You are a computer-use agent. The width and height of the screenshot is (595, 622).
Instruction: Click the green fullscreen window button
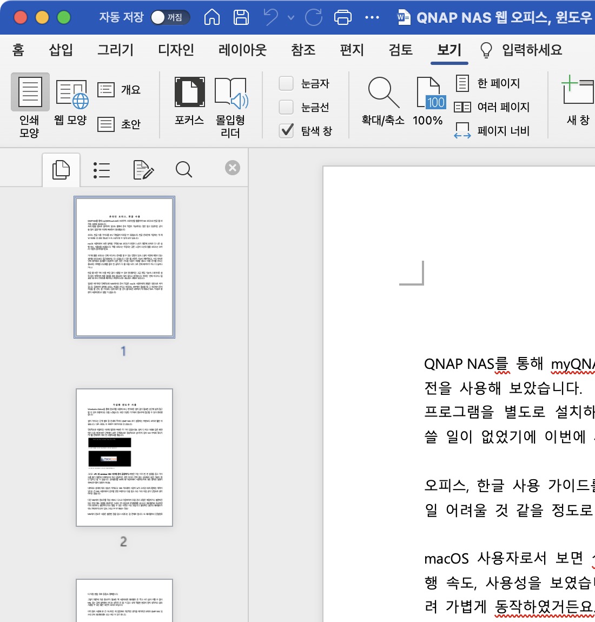click(63, 17)
